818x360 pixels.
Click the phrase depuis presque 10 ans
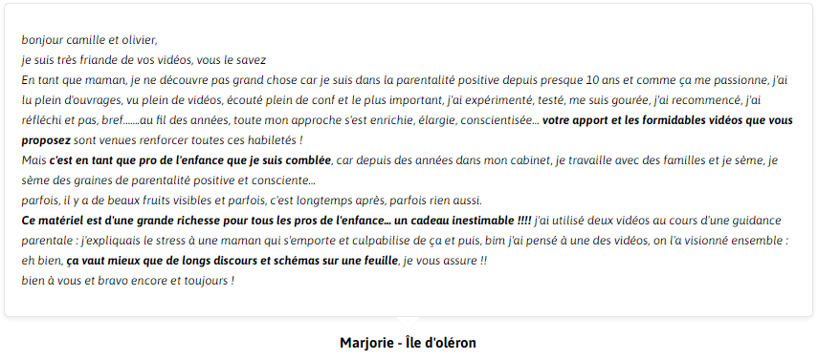(x=544, y=81)
